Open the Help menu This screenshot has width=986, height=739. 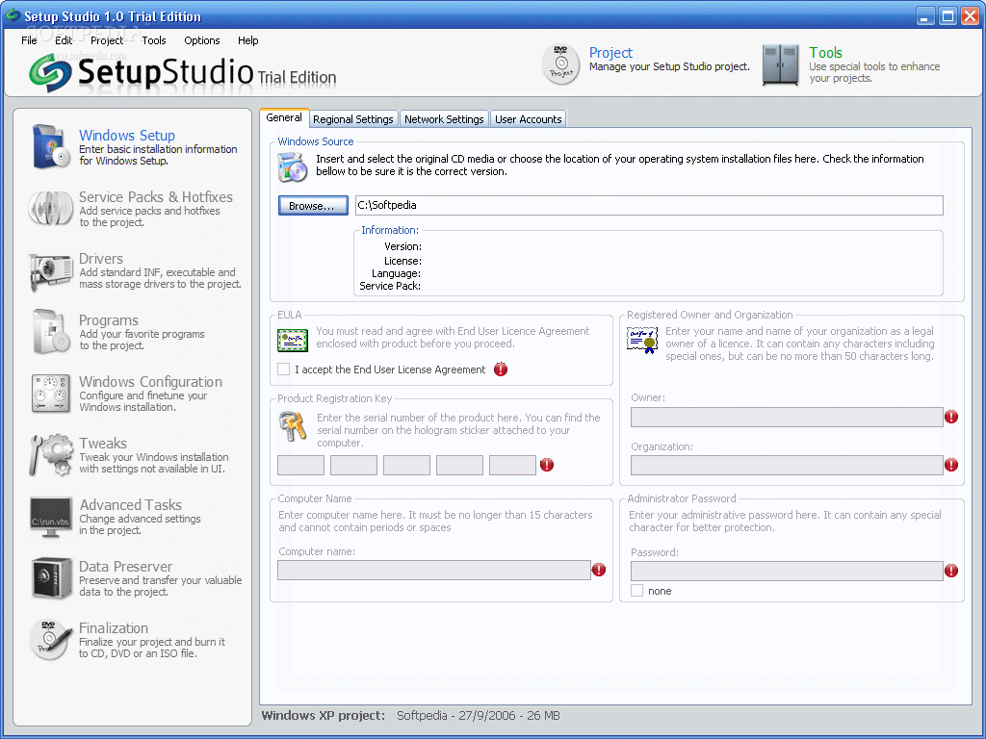[x=247, y=40]
